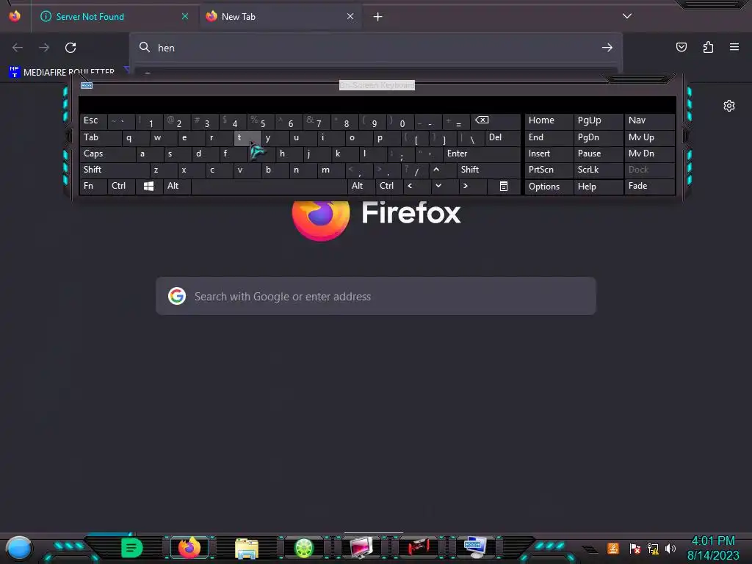Image resolution: width=752 pixels, height=564 pixels.
Task: Open the Firefox extensions menu
Action: pos(708,47)
